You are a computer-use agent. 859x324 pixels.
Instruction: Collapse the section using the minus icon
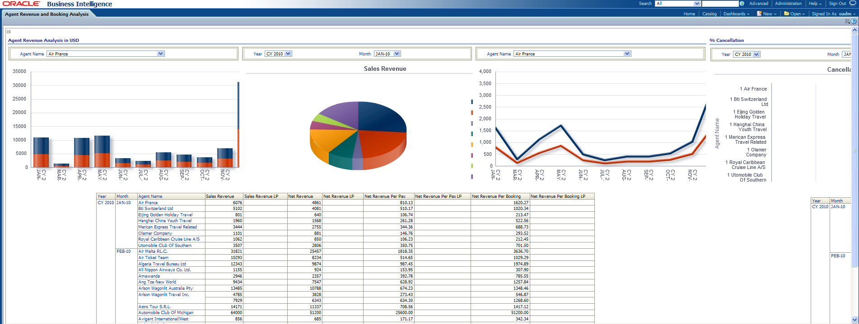click(9, 32)
